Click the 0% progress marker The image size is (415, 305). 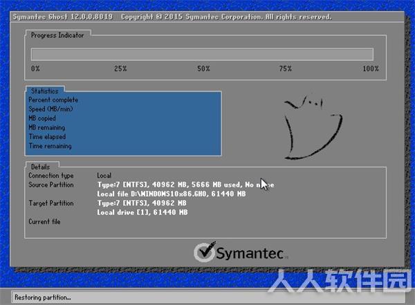(x=35, y=68)
